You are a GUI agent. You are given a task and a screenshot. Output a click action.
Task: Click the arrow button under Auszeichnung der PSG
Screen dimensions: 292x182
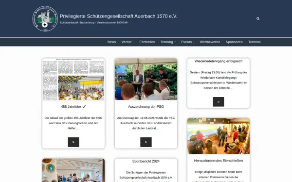pos(146,142)
